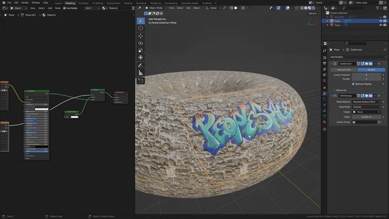Click the Vertex Group field
This screenshot has width=389, height=219.
coord(365,122)
